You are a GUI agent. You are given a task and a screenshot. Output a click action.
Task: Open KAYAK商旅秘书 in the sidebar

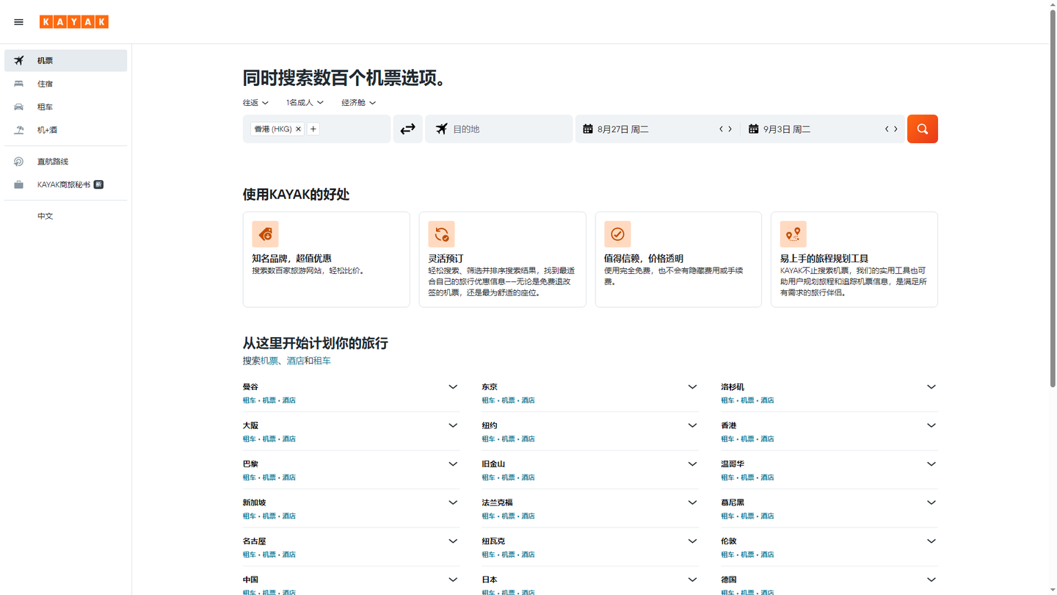click(66, 184)
